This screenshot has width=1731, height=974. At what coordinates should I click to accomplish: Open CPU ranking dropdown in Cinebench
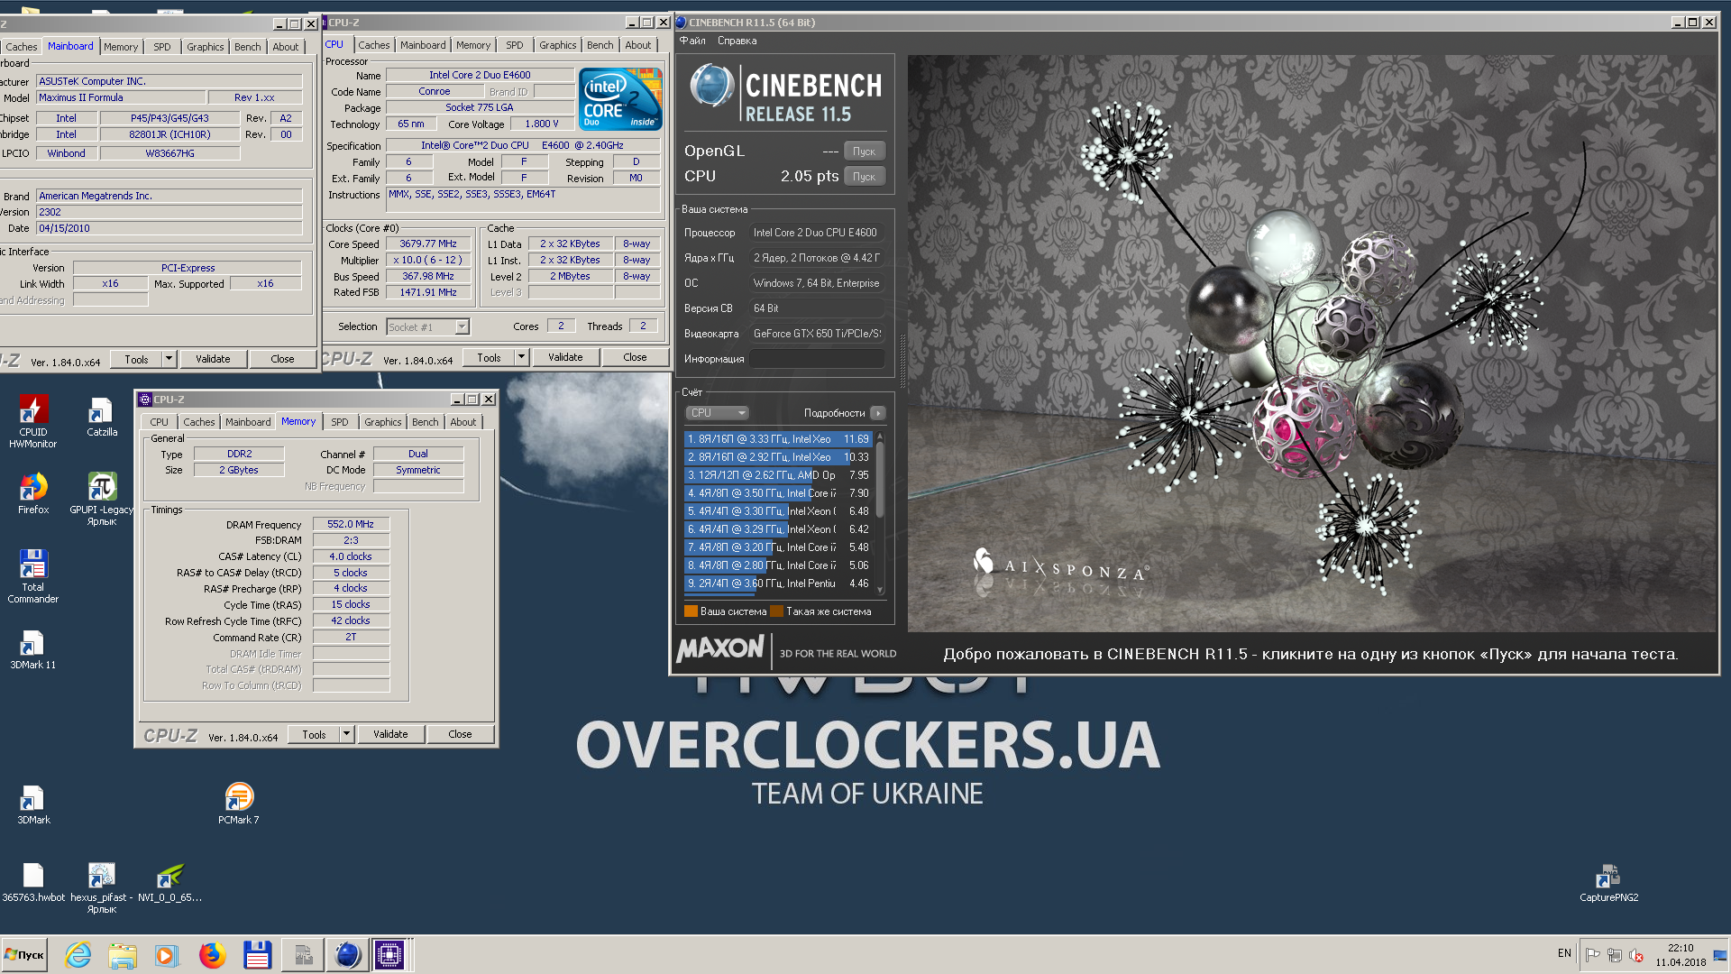[x=718, y=413]
